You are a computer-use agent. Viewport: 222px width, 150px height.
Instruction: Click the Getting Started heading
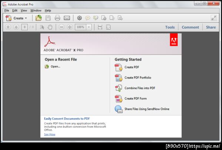[x=128, y=59]
